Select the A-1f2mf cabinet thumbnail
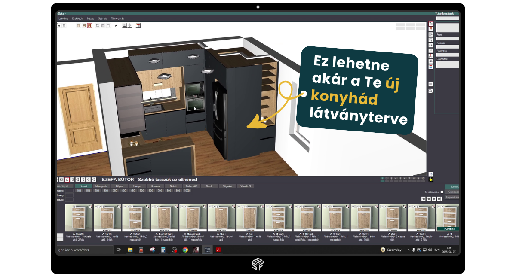 point(136,218)
